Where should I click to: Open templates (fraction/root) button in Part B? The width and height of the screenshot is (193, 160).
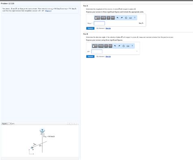point(95,46)
